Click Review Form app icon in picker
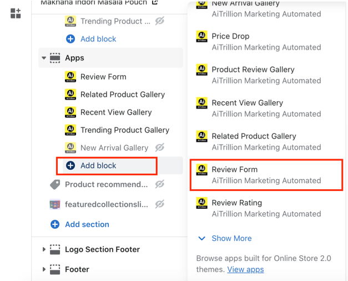 click(201, 170)
